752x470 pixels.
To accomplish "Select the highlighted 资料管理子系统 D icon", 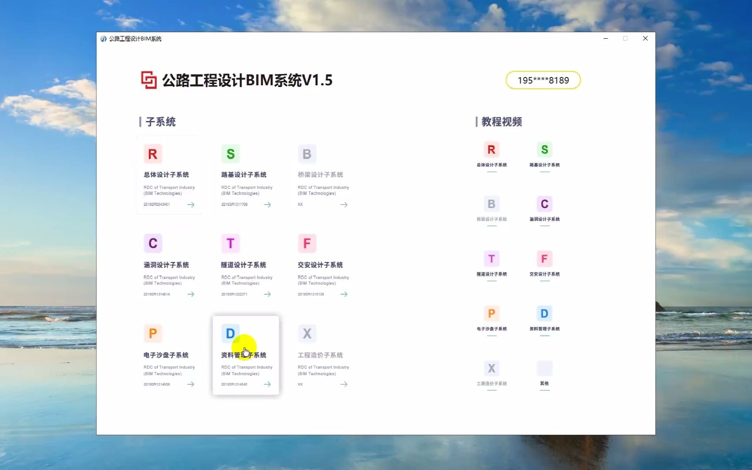I will coord(230,333).
